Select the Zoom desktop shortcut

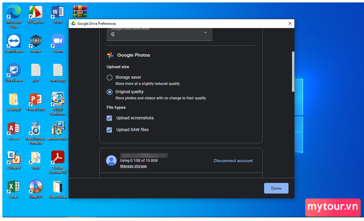click(58, 43)
